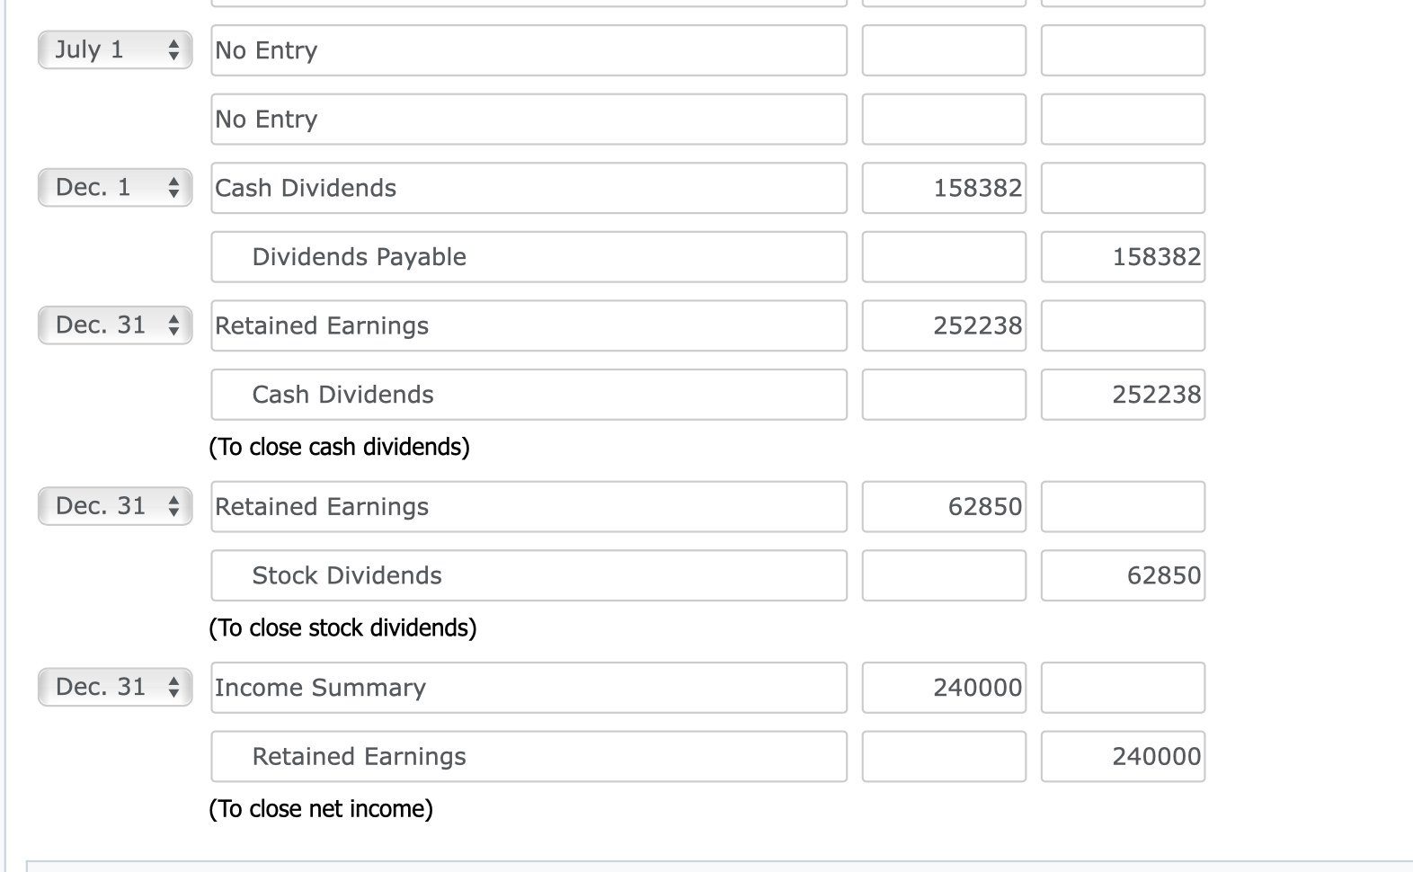Click the Retained Earnings field above Cash Dividends
1413x872 pixels.
[x=529, y=325]
